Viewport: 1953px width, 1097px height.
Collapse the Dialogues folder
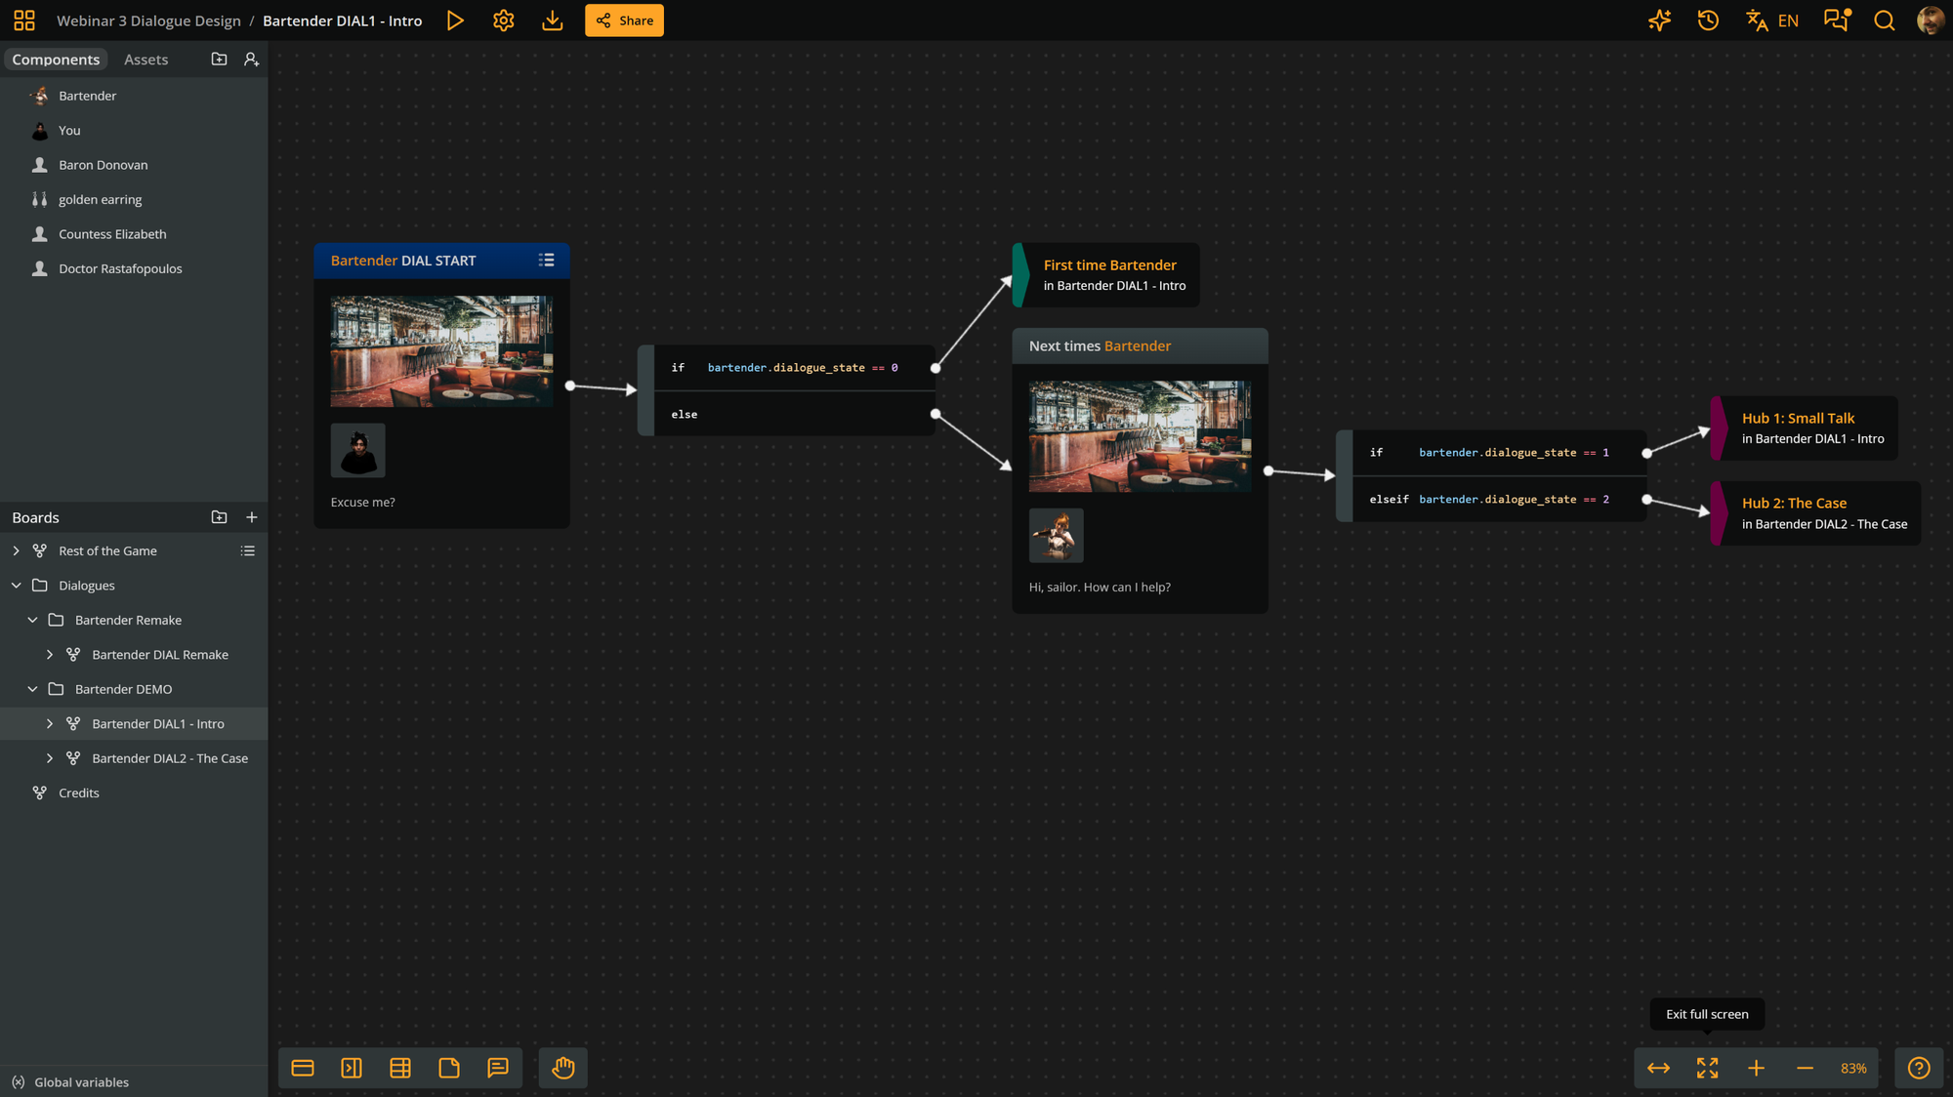coord(16,586)
